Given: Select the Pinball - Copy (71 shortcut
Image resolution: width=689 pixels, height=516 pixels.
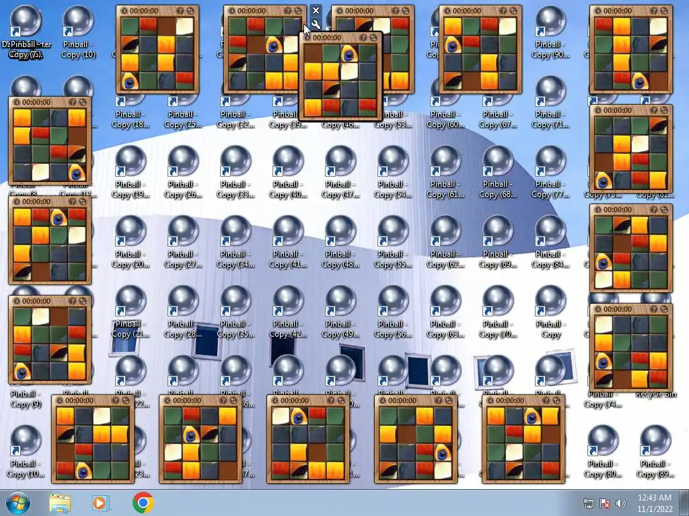Looking at the screenshot, I should pyautogui.click(x=550, y=102).
